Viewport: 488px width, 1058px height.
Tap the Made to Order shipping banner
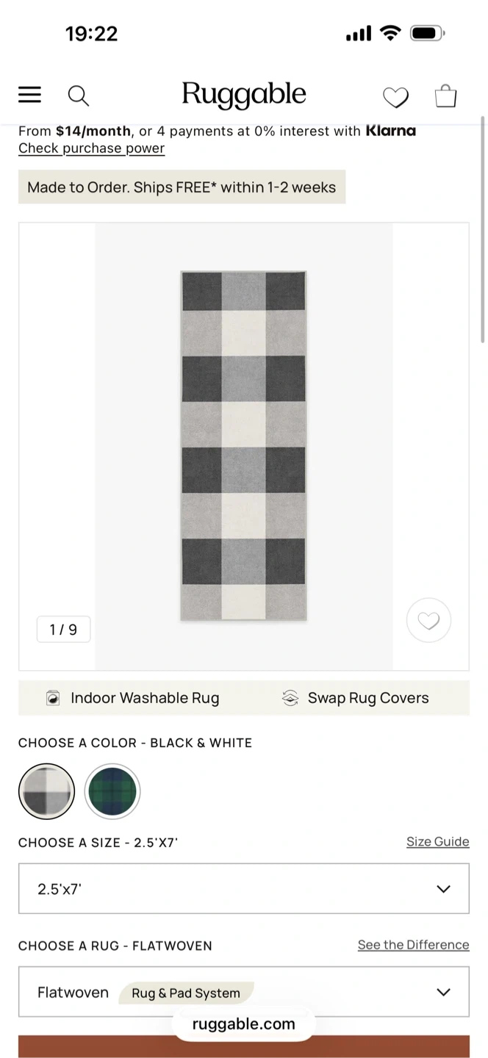tap(182, 187)
